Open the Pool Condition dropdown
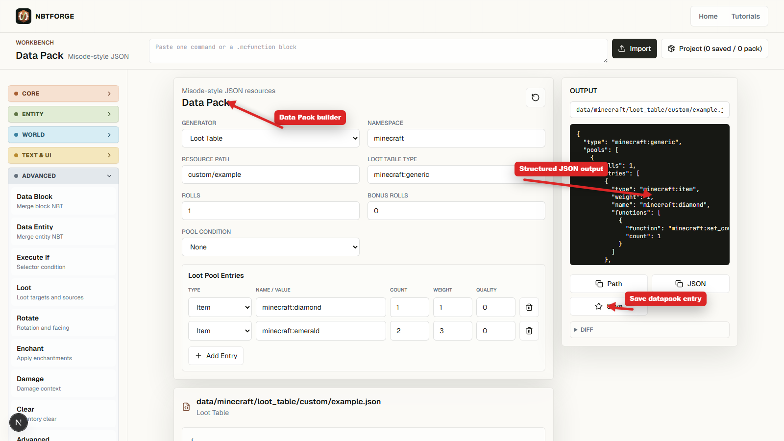Image resolution: width=784 pixels, height=441 pixels. 270,247
